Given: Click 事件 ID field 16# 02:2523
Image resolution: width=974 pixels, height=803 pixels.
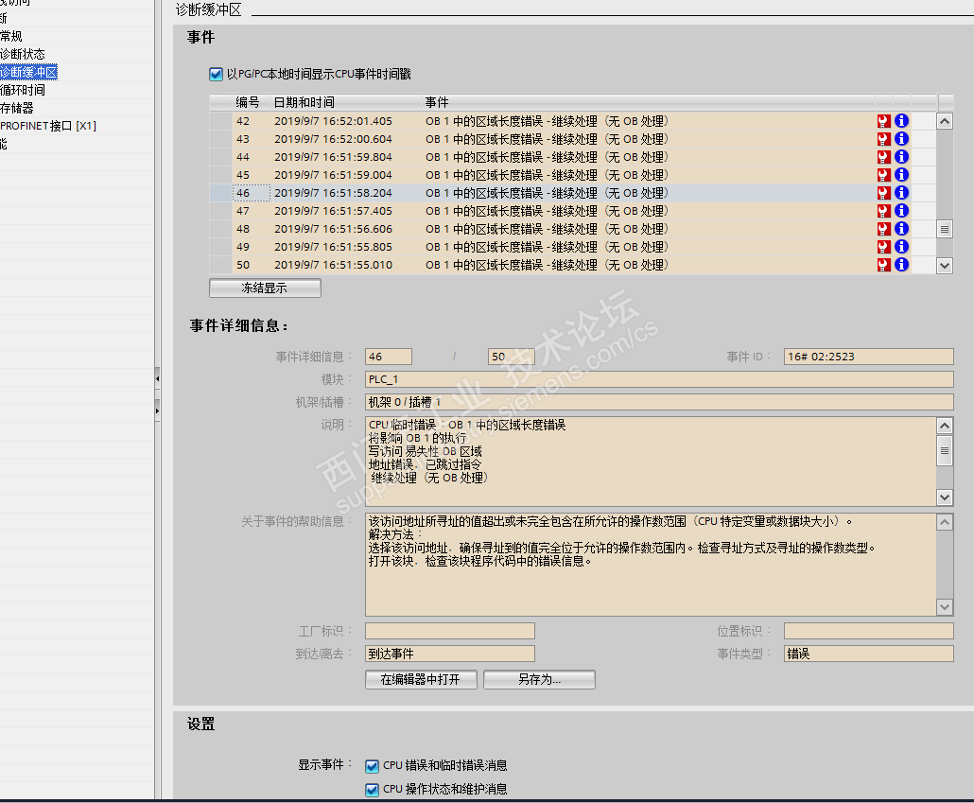Looking at the screenshot, I should [x=868, y=357].
